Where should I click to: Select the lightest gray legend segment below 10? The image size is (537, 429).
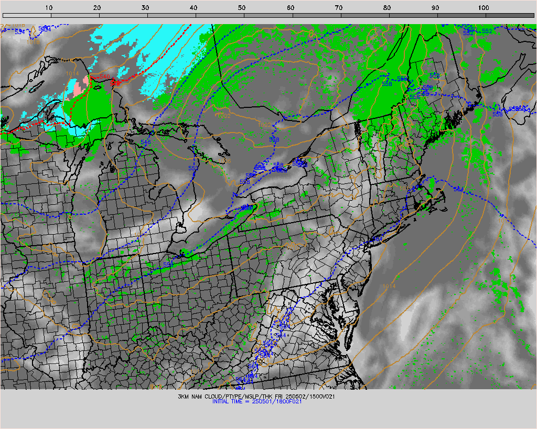[x=27, y=15]
